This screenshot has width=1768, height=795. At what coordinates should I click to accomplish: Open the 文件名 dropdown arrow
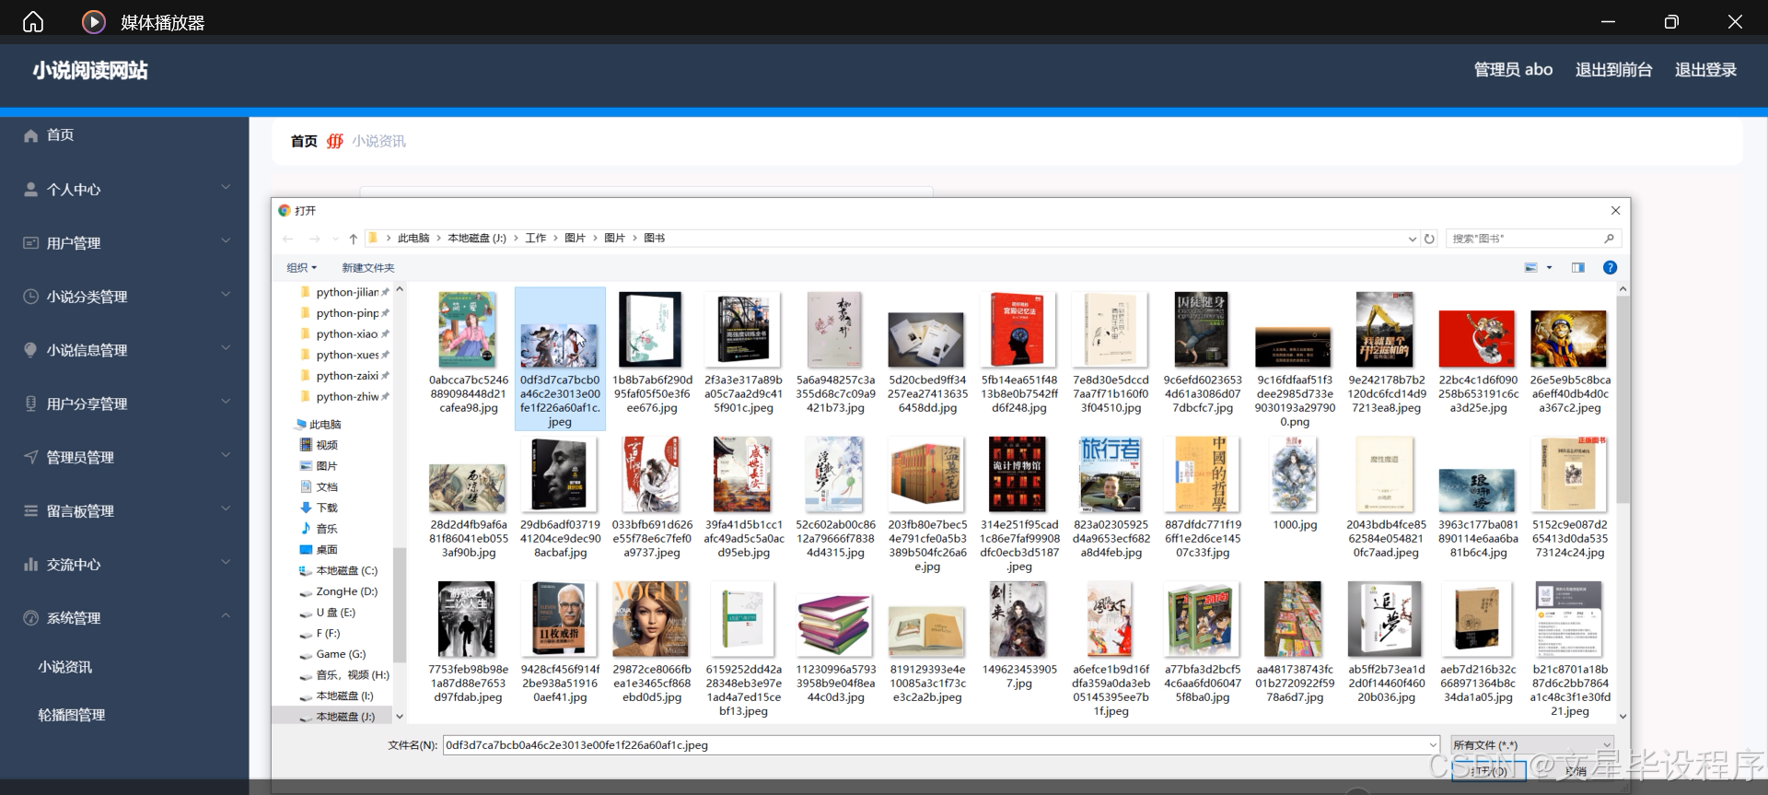(x=1433, y=745)
